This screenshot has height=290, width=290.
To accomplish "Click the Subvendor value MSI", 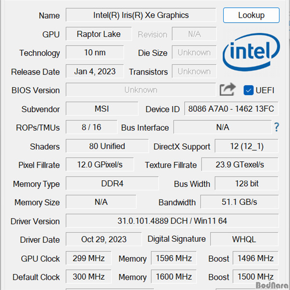I will coord(102,109).
